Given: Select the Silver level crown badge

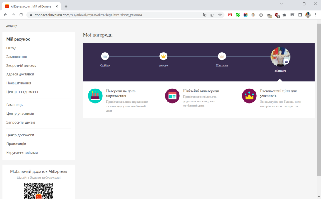Looking at the screenshot, I should coord(105,56).
